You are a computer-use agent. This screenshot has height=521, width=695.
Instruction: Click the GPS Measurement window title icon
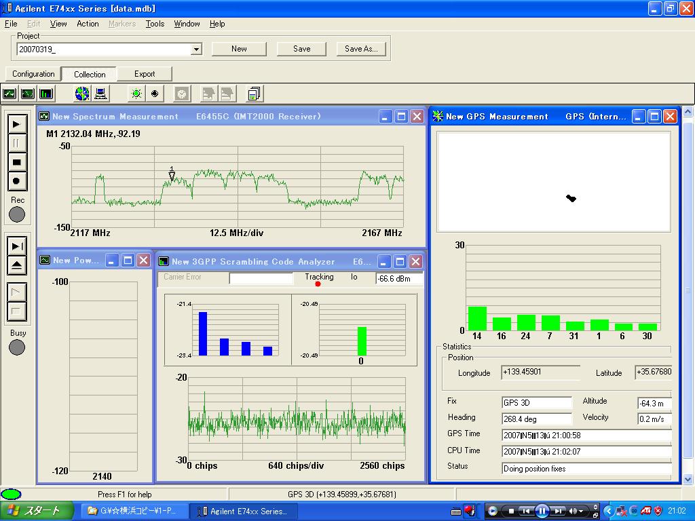[438, 116]
